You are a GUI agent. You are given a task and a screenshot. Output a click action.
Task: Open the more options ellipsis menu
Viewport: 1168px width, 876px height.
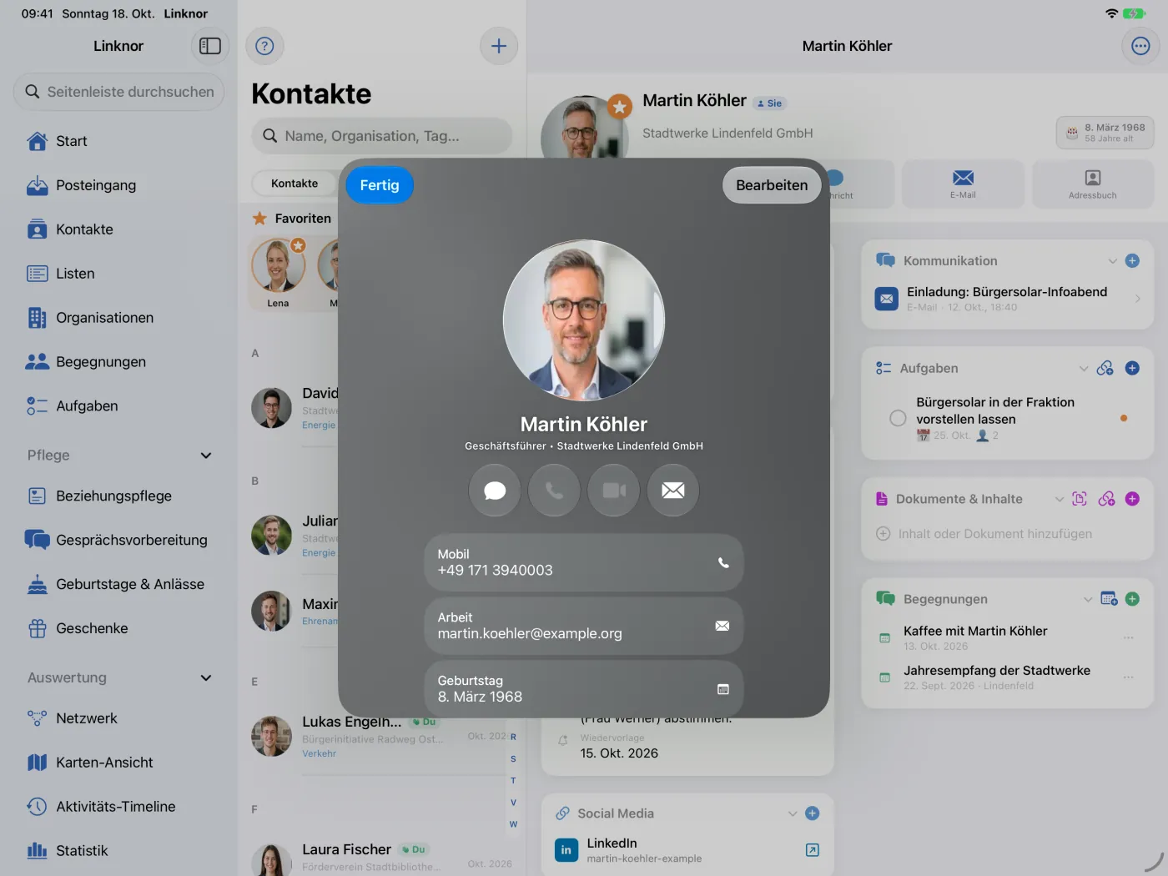coord(1140,46)
